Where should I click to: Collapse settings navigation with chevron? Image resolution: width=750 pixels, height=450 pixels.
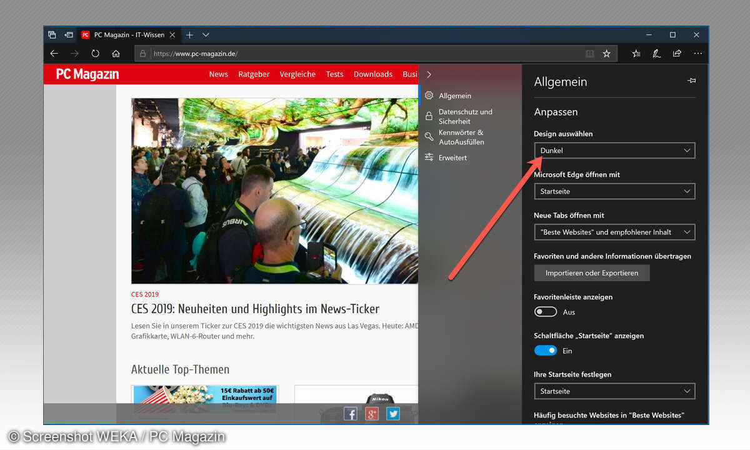pyautogui.click(x=429, y=74)
